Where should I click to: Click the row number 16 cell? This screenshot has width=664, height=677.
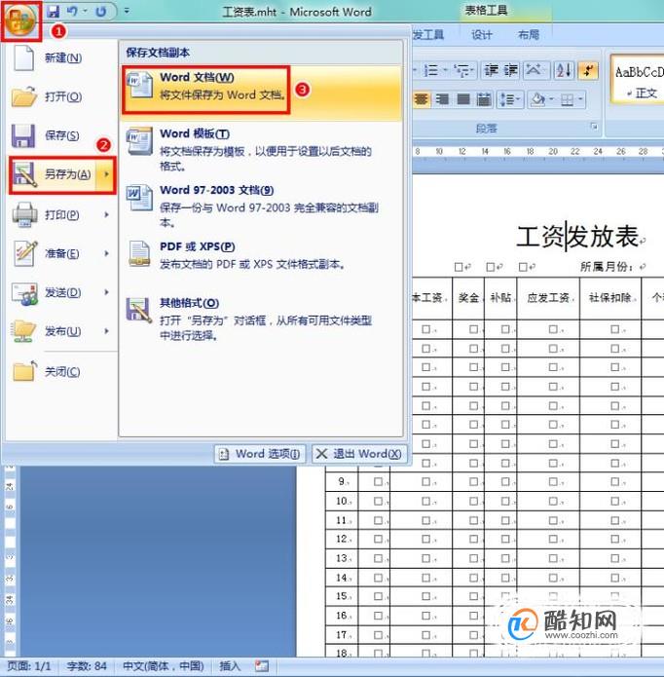pos(342,616)
